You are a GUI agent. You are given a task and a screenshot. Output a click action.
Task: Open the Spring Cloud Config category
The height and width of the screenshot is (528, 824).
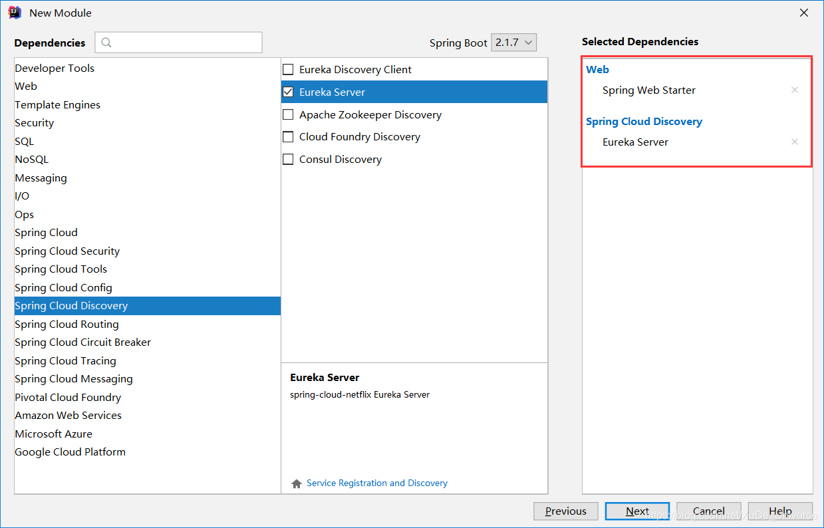[148, 288]
